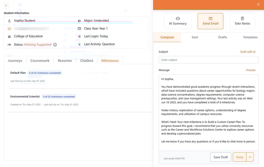
Task: Click the College of Education building icon
Action: click(x=9, y=36)
